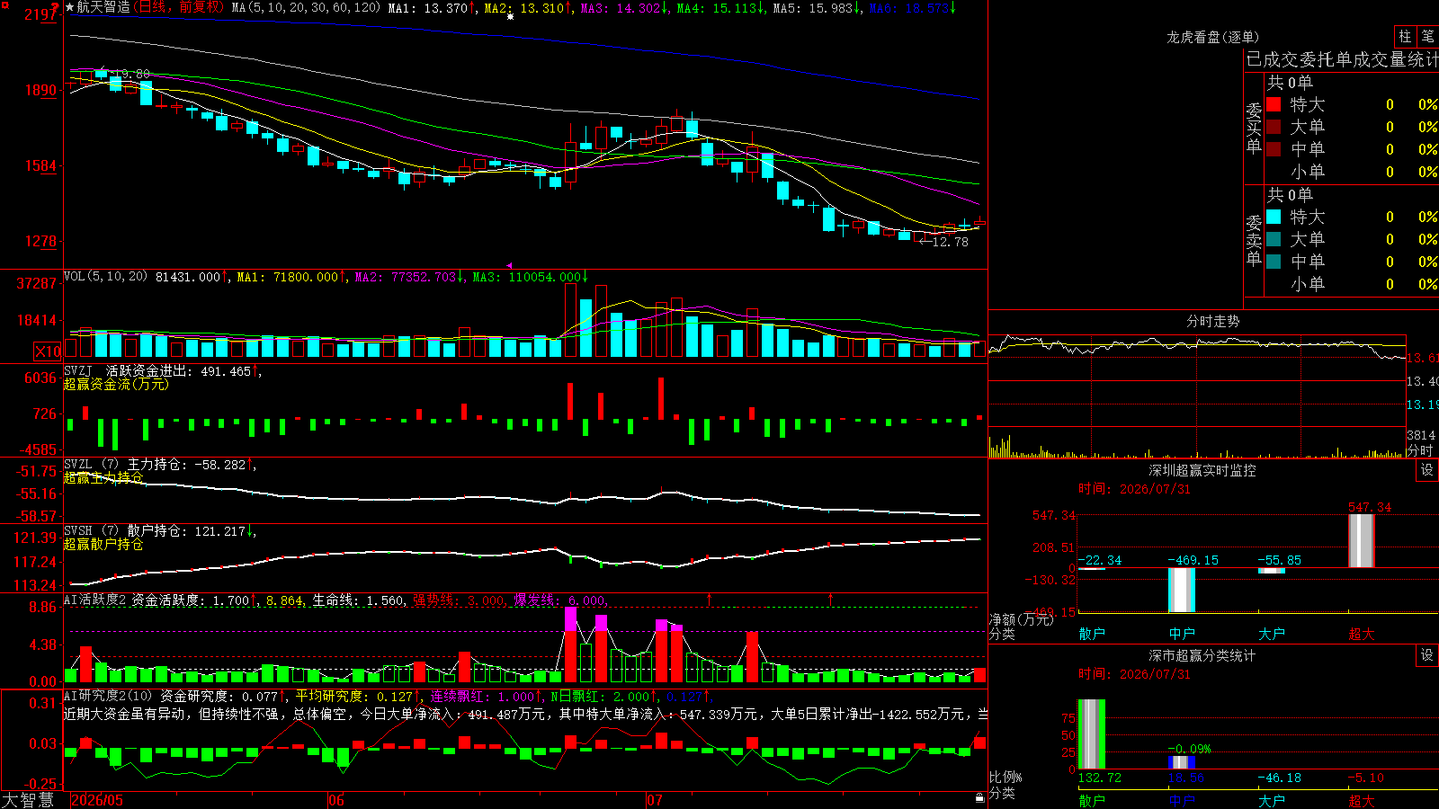Click the AI活跃度2 indicator label
Screen dimensions: 1439x809
pos(94,600)
